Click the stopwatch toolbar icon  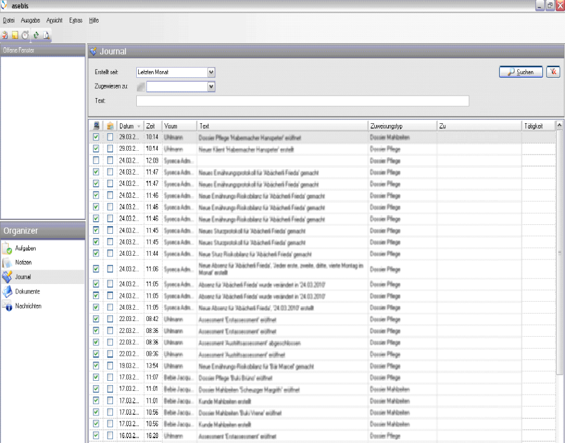tap(25, 35)
